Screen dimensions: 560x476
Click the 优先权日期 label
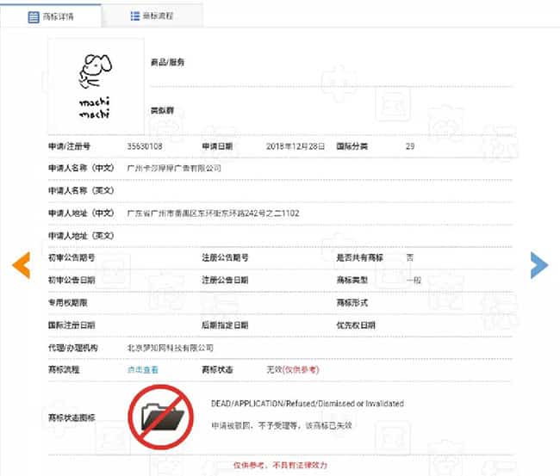(356, 325)
